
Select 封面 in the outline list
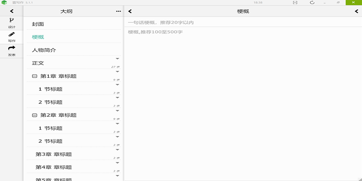(38, 24)
